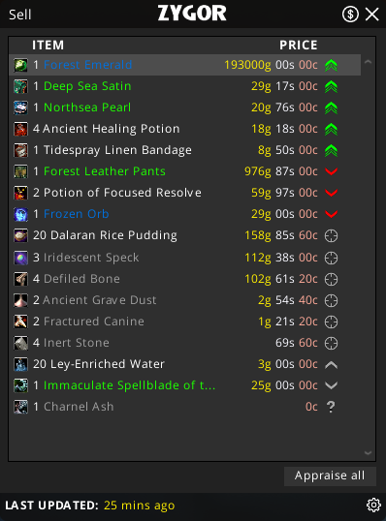Viewport: 386px width, 521px height.
Task: Close the Zygor sell window
Action: pyautogui.click(x=372, y=15)
